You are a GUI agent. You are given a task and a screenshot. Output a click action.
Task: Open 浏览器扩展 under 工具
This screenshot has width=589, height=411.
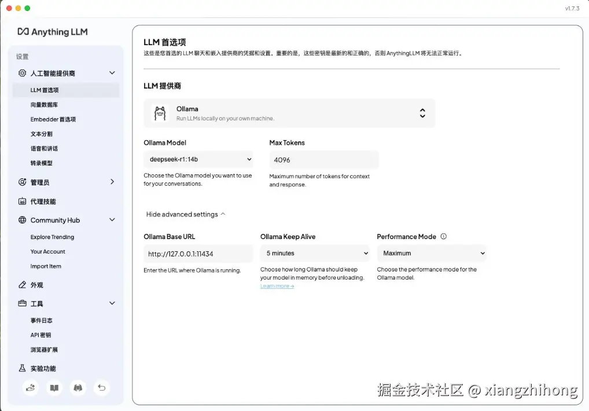click(44, 350)
